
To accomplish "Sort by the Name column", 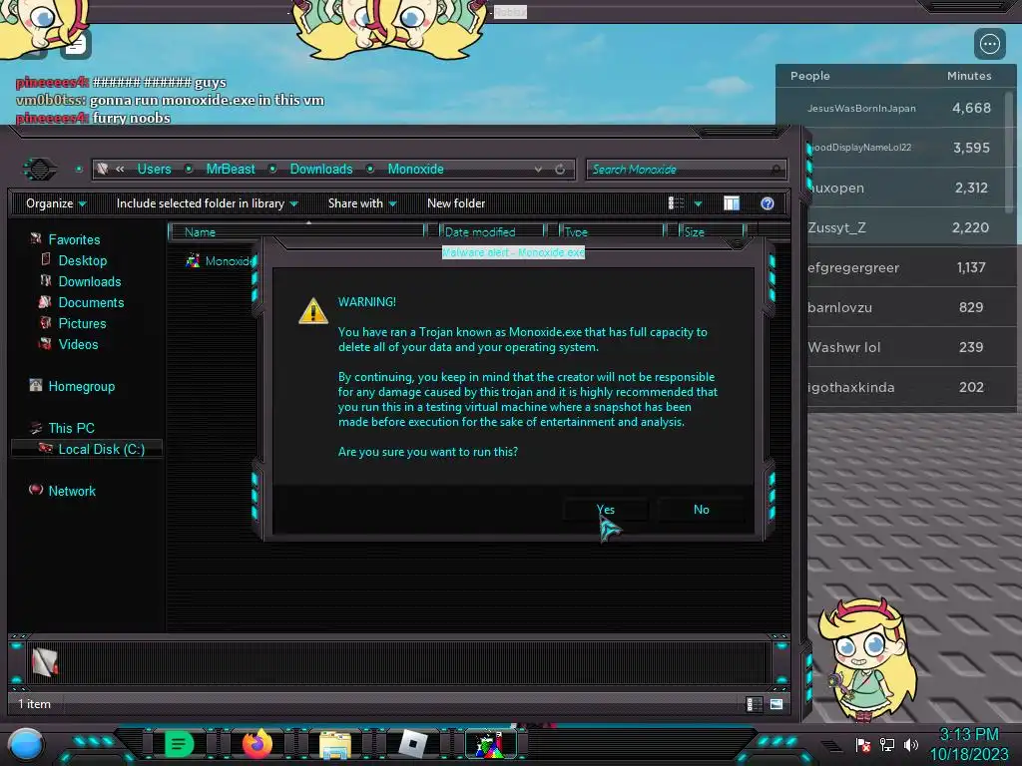I will (x=296, y=231).
